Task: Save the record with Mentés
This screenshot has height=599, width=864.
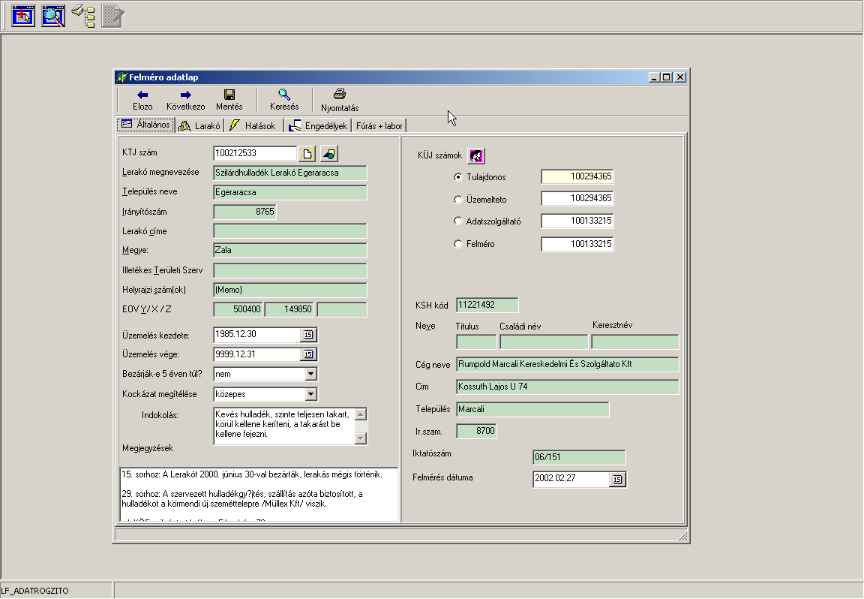Action: coord(229,101)
